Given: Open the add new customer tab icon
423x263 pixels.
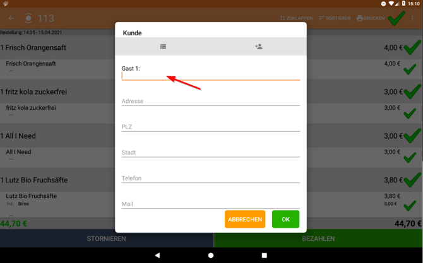Looking at the screenshot, I should (x=258, y=47).
